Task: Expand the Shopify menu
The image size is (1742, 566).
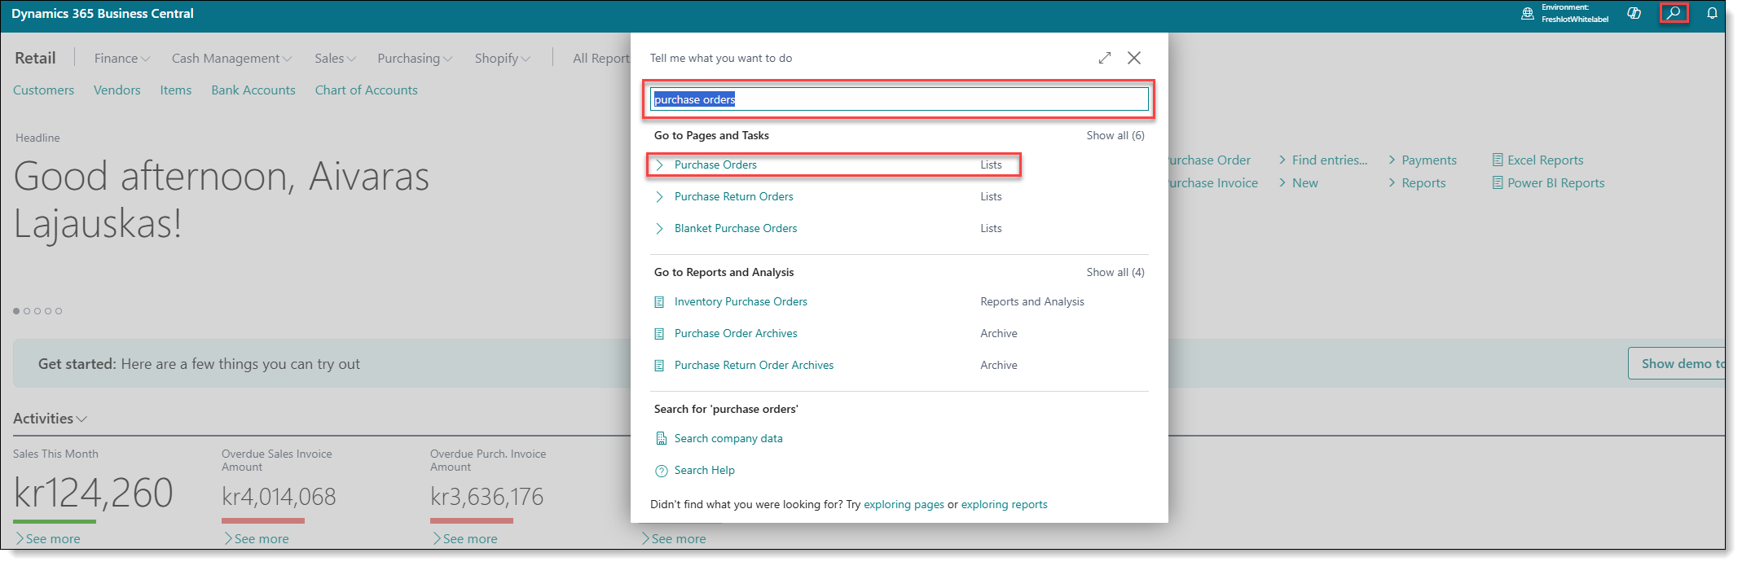Action: coord(503,58)
